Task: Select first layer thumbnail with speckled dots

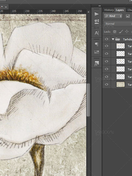Action: pos(121,46)
